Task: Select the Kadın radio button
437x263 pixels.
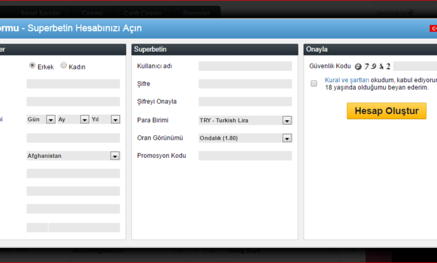Action: (63, 65)
